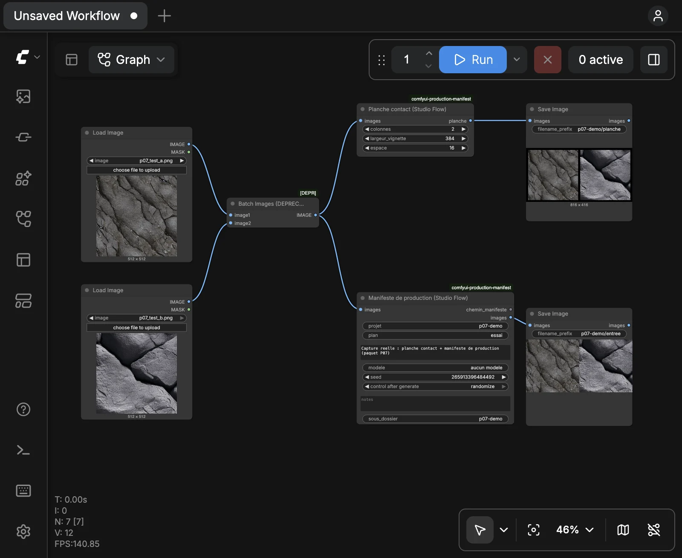Click the notes text area
682x558 pixels.
(x=435, y=403)
